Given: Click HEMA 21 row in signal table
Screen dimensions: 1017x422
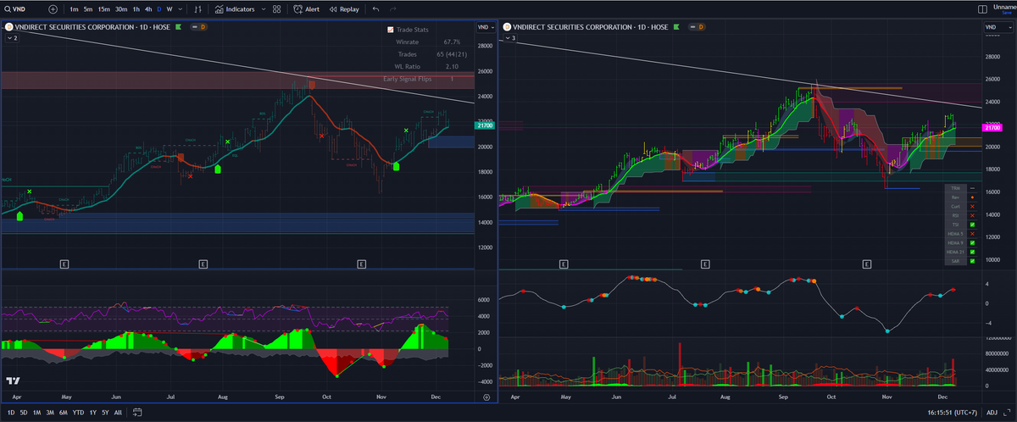Looking at the screenshot, I should coord(963,252).
